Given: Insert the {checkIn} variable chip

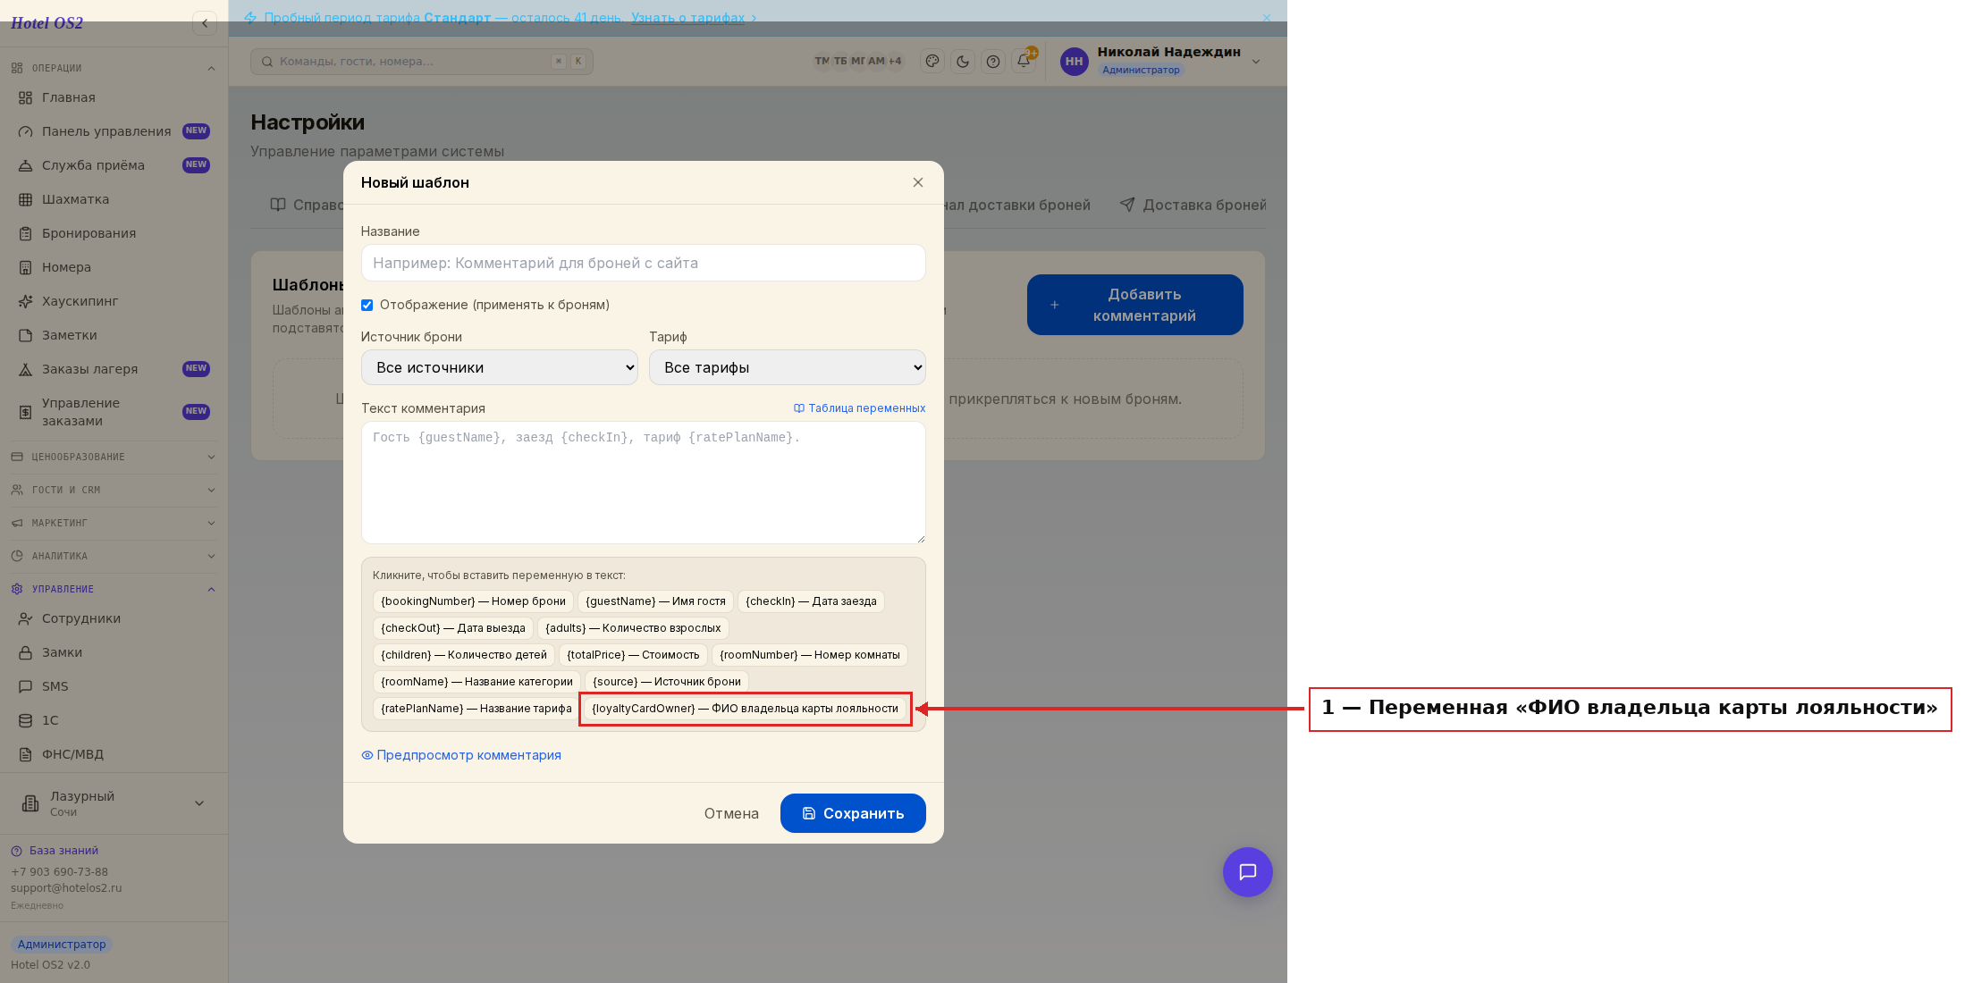Looking at the screenshot, I should (811, 601).
